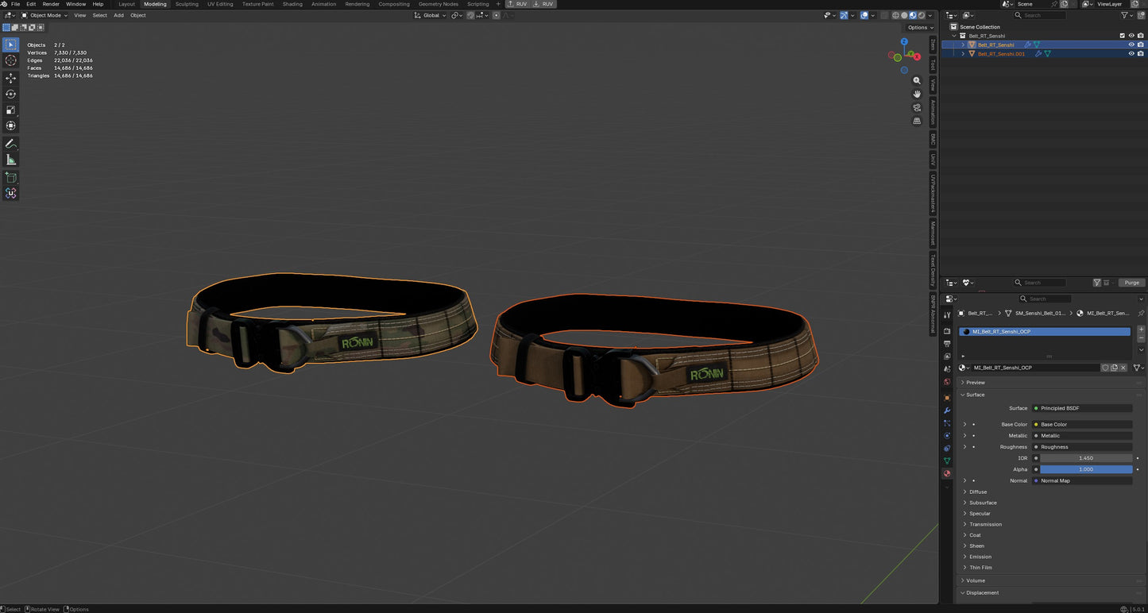Switch to Wireframe viewport shading
Image resolution: width=1148 pixels, height=613 pixels.
click(895, 15)
